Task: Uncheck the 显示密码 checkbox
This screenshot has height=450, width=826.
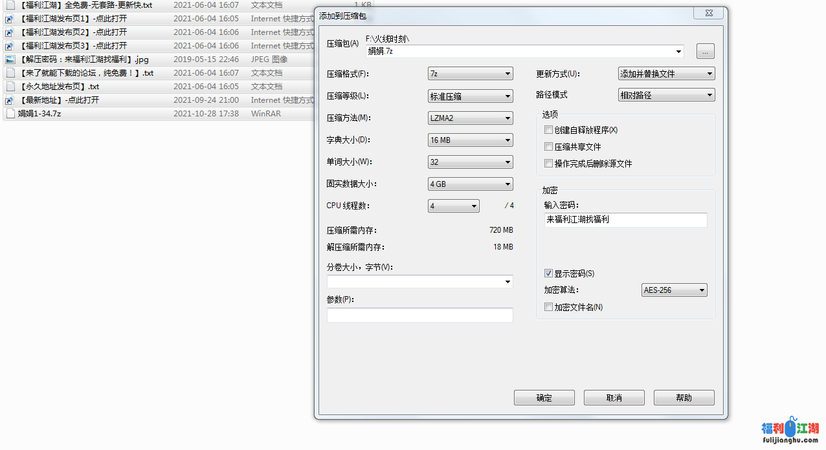Action: [x=549, y=273]
